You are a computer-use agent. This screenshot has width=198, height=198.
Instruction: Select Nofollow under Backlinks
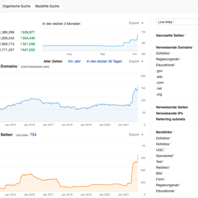163,144
